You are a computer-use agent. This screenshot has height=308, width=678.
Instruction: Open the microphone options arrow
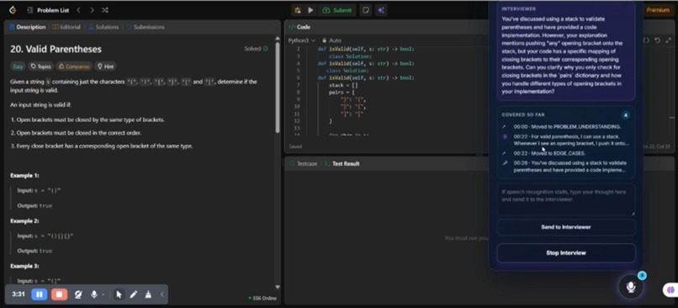click(x=103, y=295)
